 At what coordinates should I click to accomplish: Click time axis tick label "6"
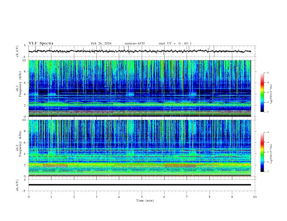(x=164, y=197)
